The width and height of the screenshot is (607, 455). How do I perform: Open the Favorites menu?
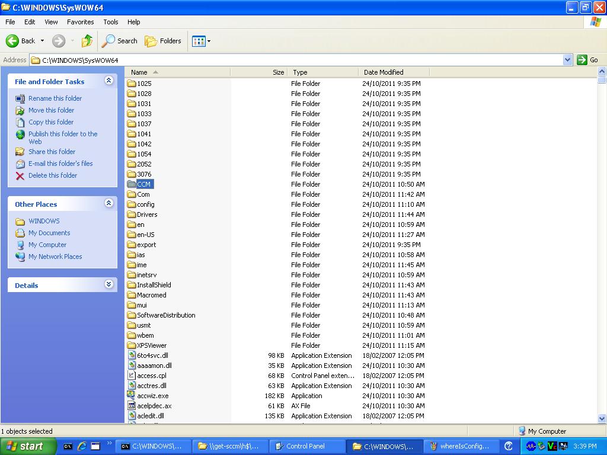[80, 22]
